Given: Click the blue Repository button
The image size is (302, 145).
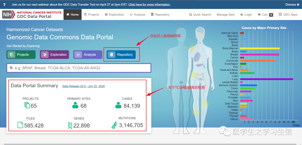Looking at the screenshot, I should point(121,55).
